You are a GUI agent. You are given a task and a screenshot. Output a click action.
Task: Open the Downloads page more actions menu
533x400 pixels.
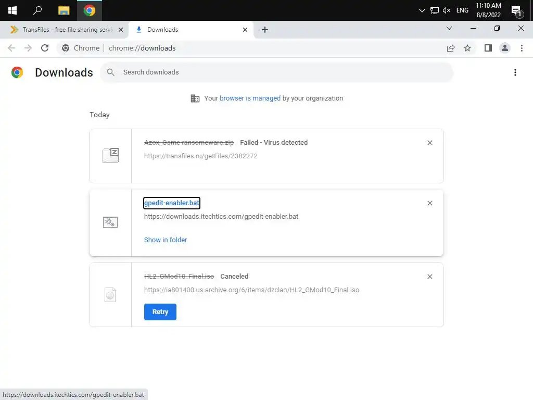[515, 72]
